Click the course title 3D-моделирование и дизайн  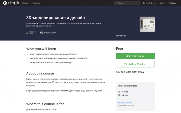(x=56, y=18)
